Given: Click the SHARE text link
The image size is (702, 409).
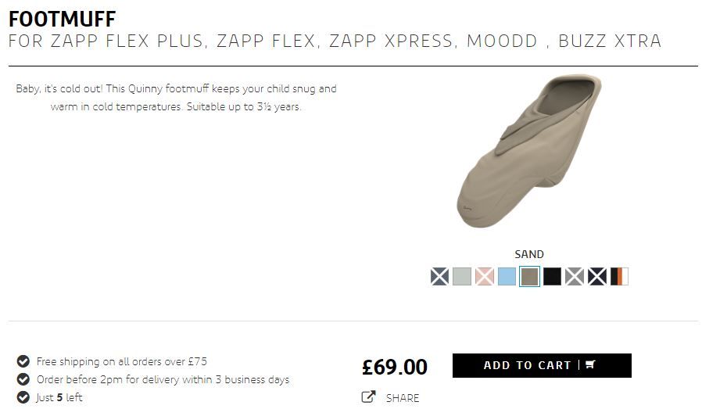Looking at the screenshot, I should pyautogui.click(x=403, y=398).
